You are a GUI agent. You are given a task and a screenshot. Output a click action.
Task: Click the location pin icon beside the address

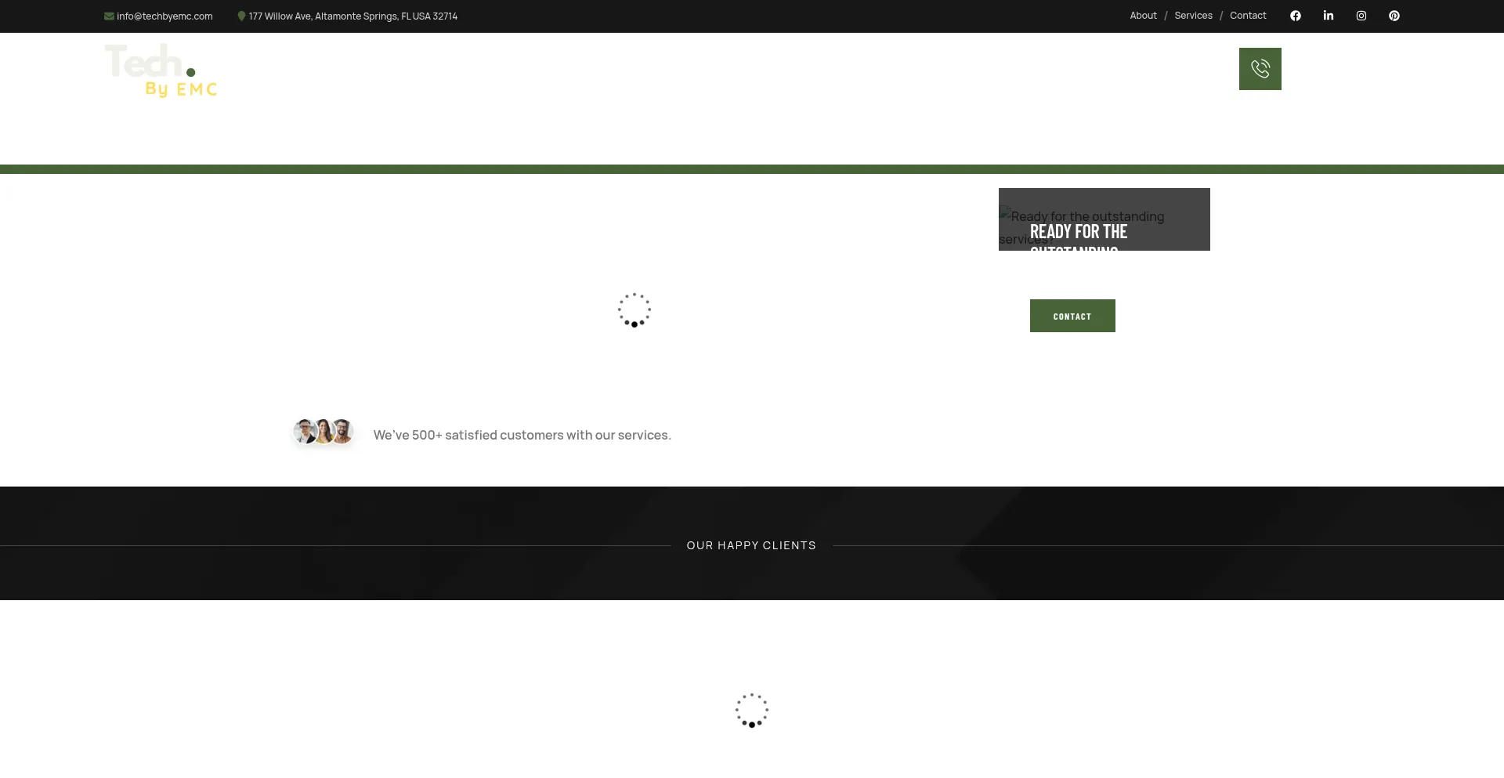coord(241,16)
